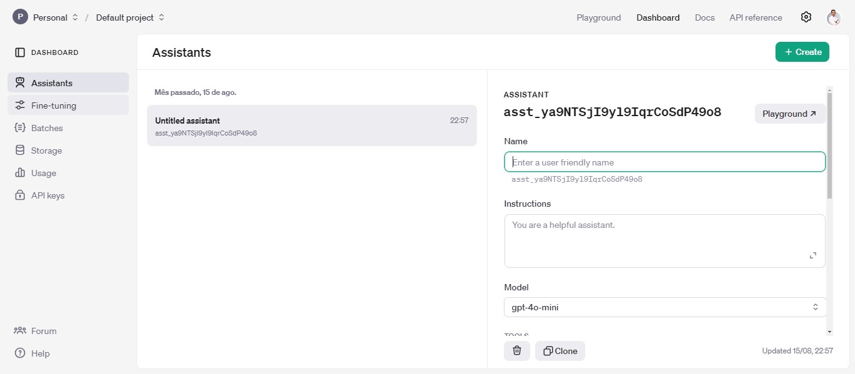Open the user profile avatar

[834, 17]
